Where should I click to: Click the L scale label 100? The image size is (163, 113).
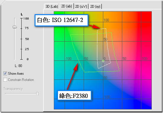point(26,19)
